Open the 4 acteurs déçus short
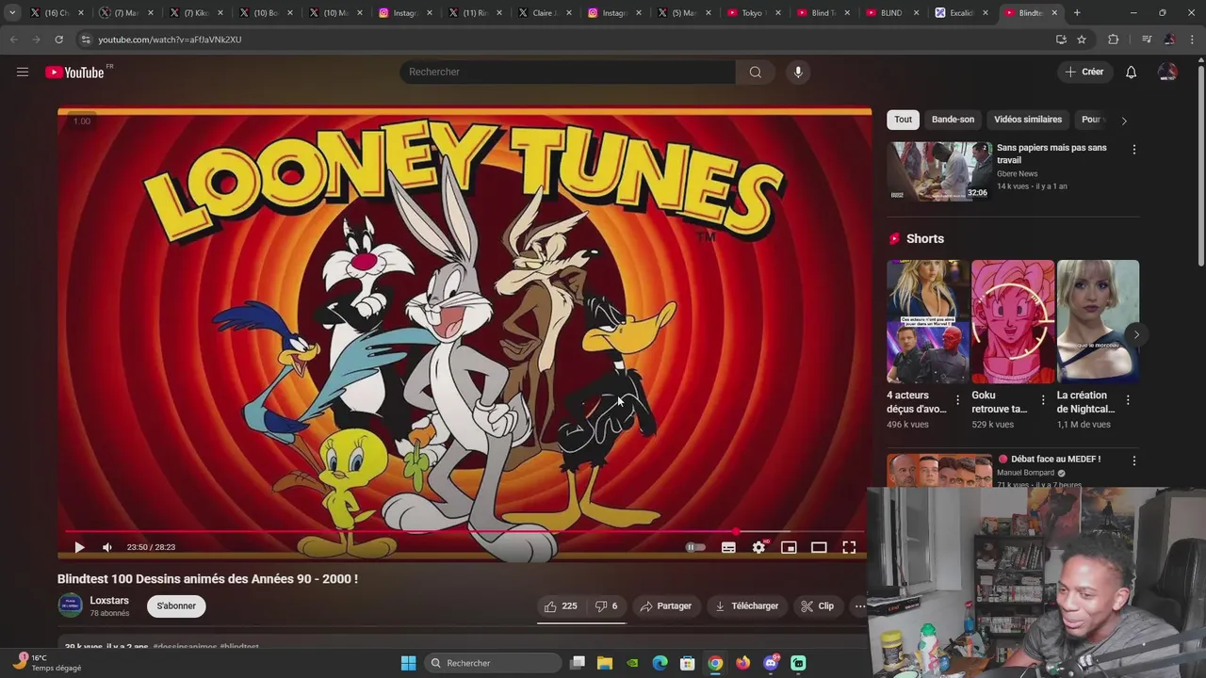1206x678 pixels. coord(927,321)
